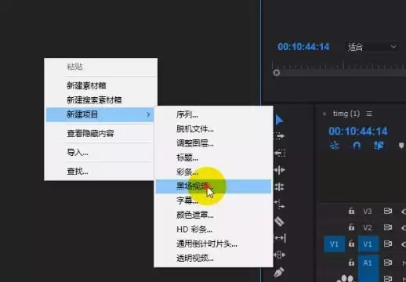Toggle sync lock for track V3

coord(388,211)
